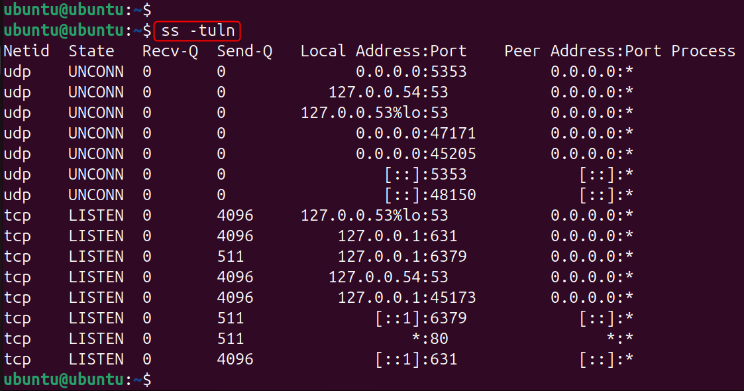This screenshot has height=391, width=744.
Task: Click the 'Process' column header
Action: 703,51
